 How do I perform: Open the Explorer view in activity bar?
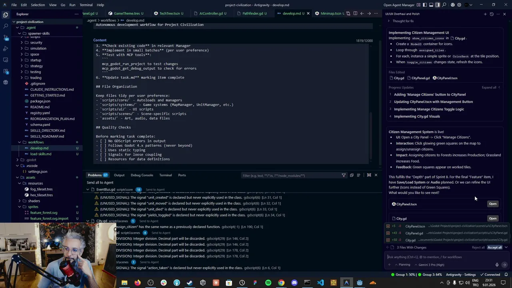(6, 15)
